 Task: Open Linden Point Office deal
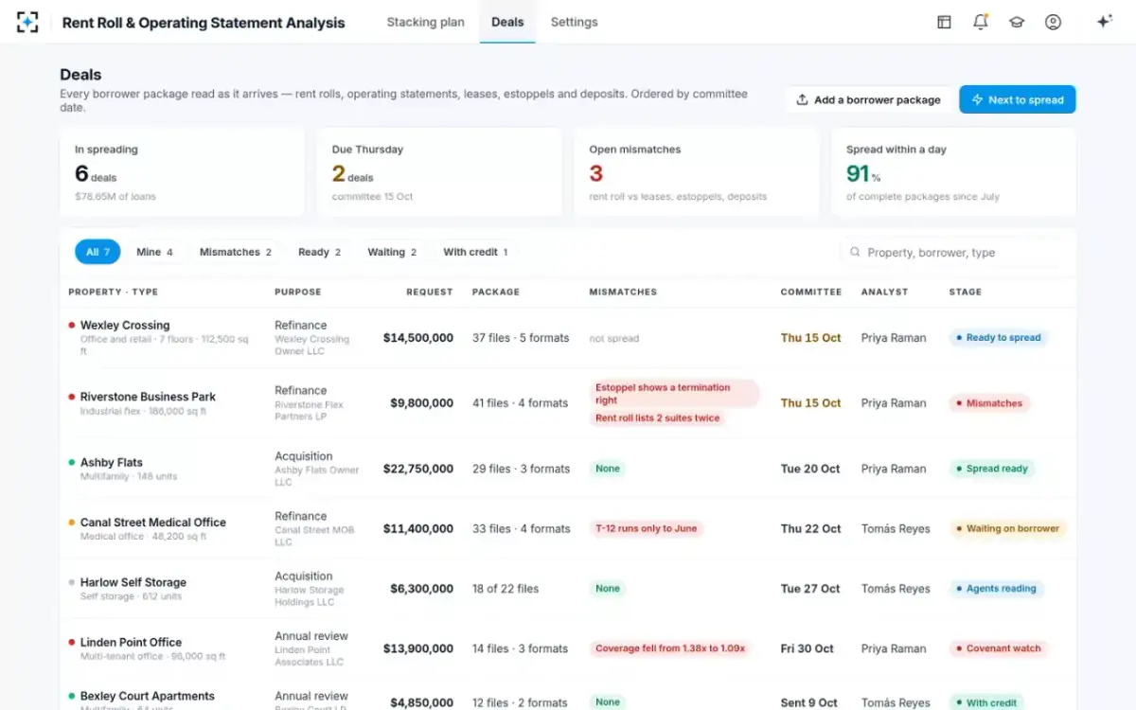[x=131, y=642]
